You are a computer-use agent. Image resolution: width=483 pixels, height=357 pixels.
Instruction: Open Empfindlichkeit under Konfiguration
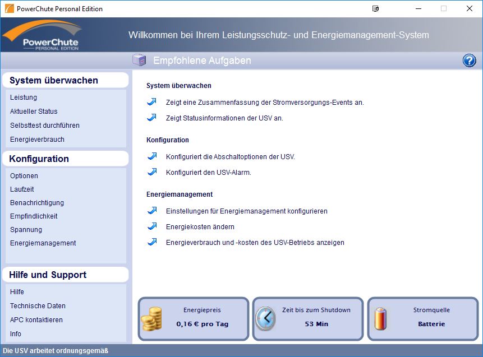tap(34, 216)
